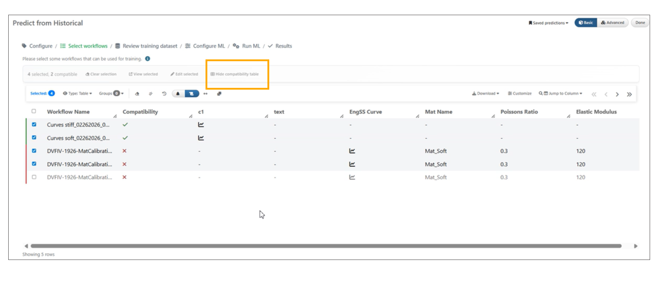Open the Configure ML step
The height and width of the screenshot is (288, 663).
pos(209,46)
